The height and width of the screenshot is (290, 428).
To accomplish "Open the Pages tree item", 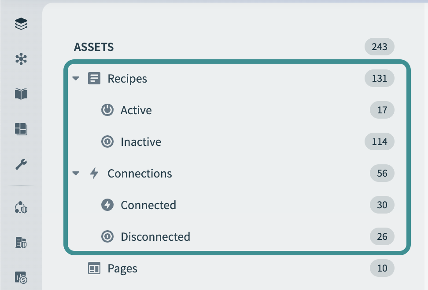I will [122, 268].
